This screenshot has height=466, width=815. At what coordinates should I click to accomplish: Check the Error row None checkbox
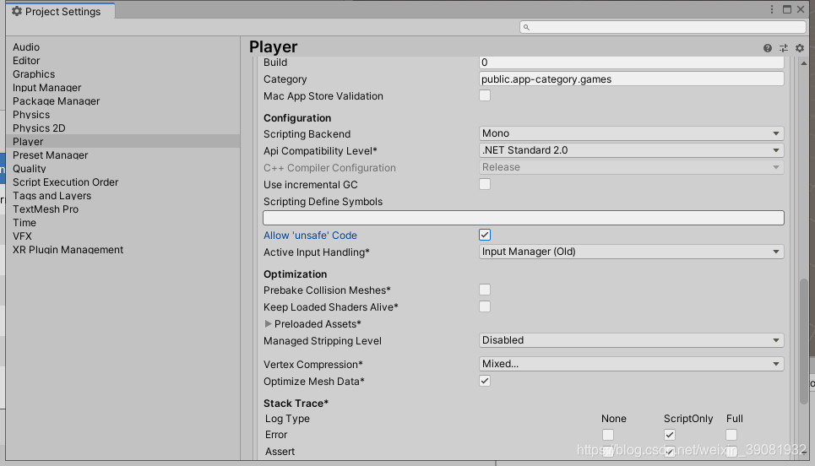coord(607,434)
